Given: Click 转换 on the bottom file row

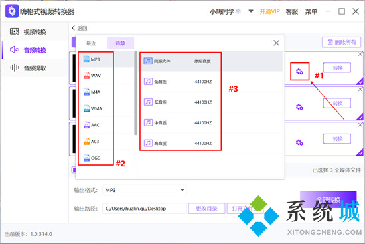Looking at the screenshot, I should [337, 139].
